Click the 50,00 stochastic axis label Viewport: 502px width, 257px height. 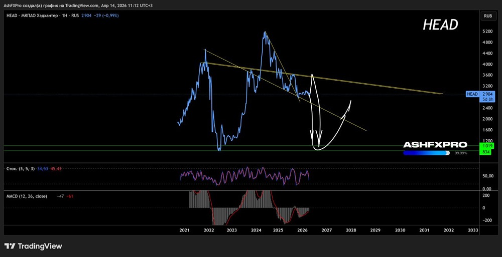488,176
